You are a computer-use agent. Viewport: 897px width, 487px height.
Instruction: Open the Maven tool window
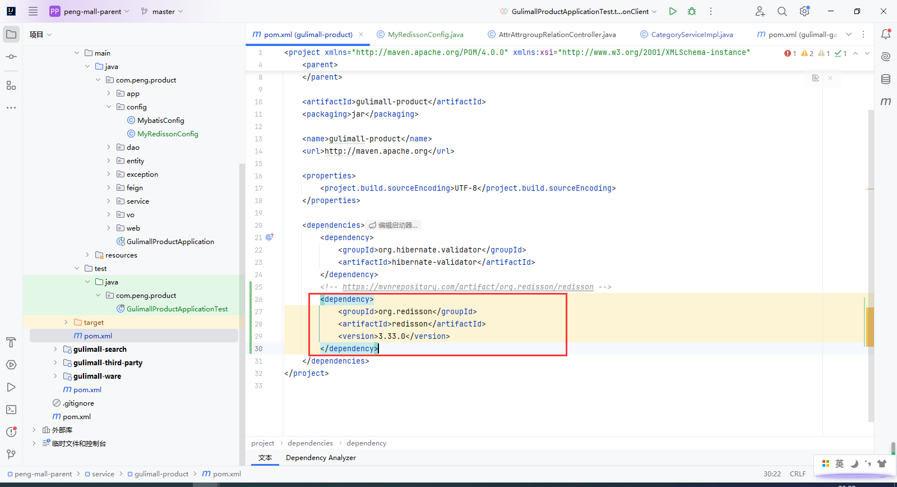pos(886,102)
